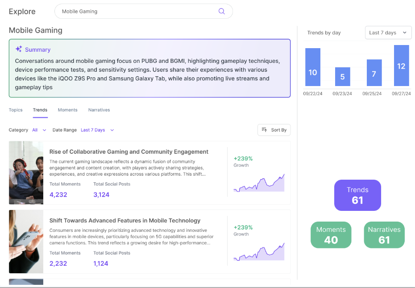415x288 pixels.
Task: Click the gamers thumbnail image
Action: 26,173
